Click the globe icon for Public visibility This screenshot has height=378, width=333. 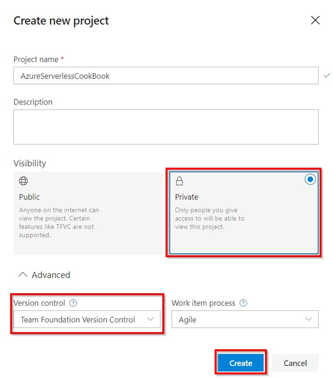point(23,181)
